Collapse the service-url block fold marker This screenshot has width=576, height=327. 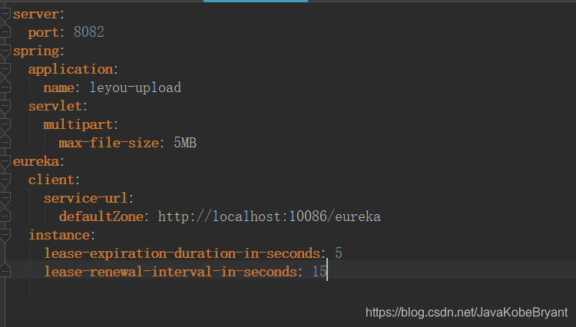pos(5,199)
